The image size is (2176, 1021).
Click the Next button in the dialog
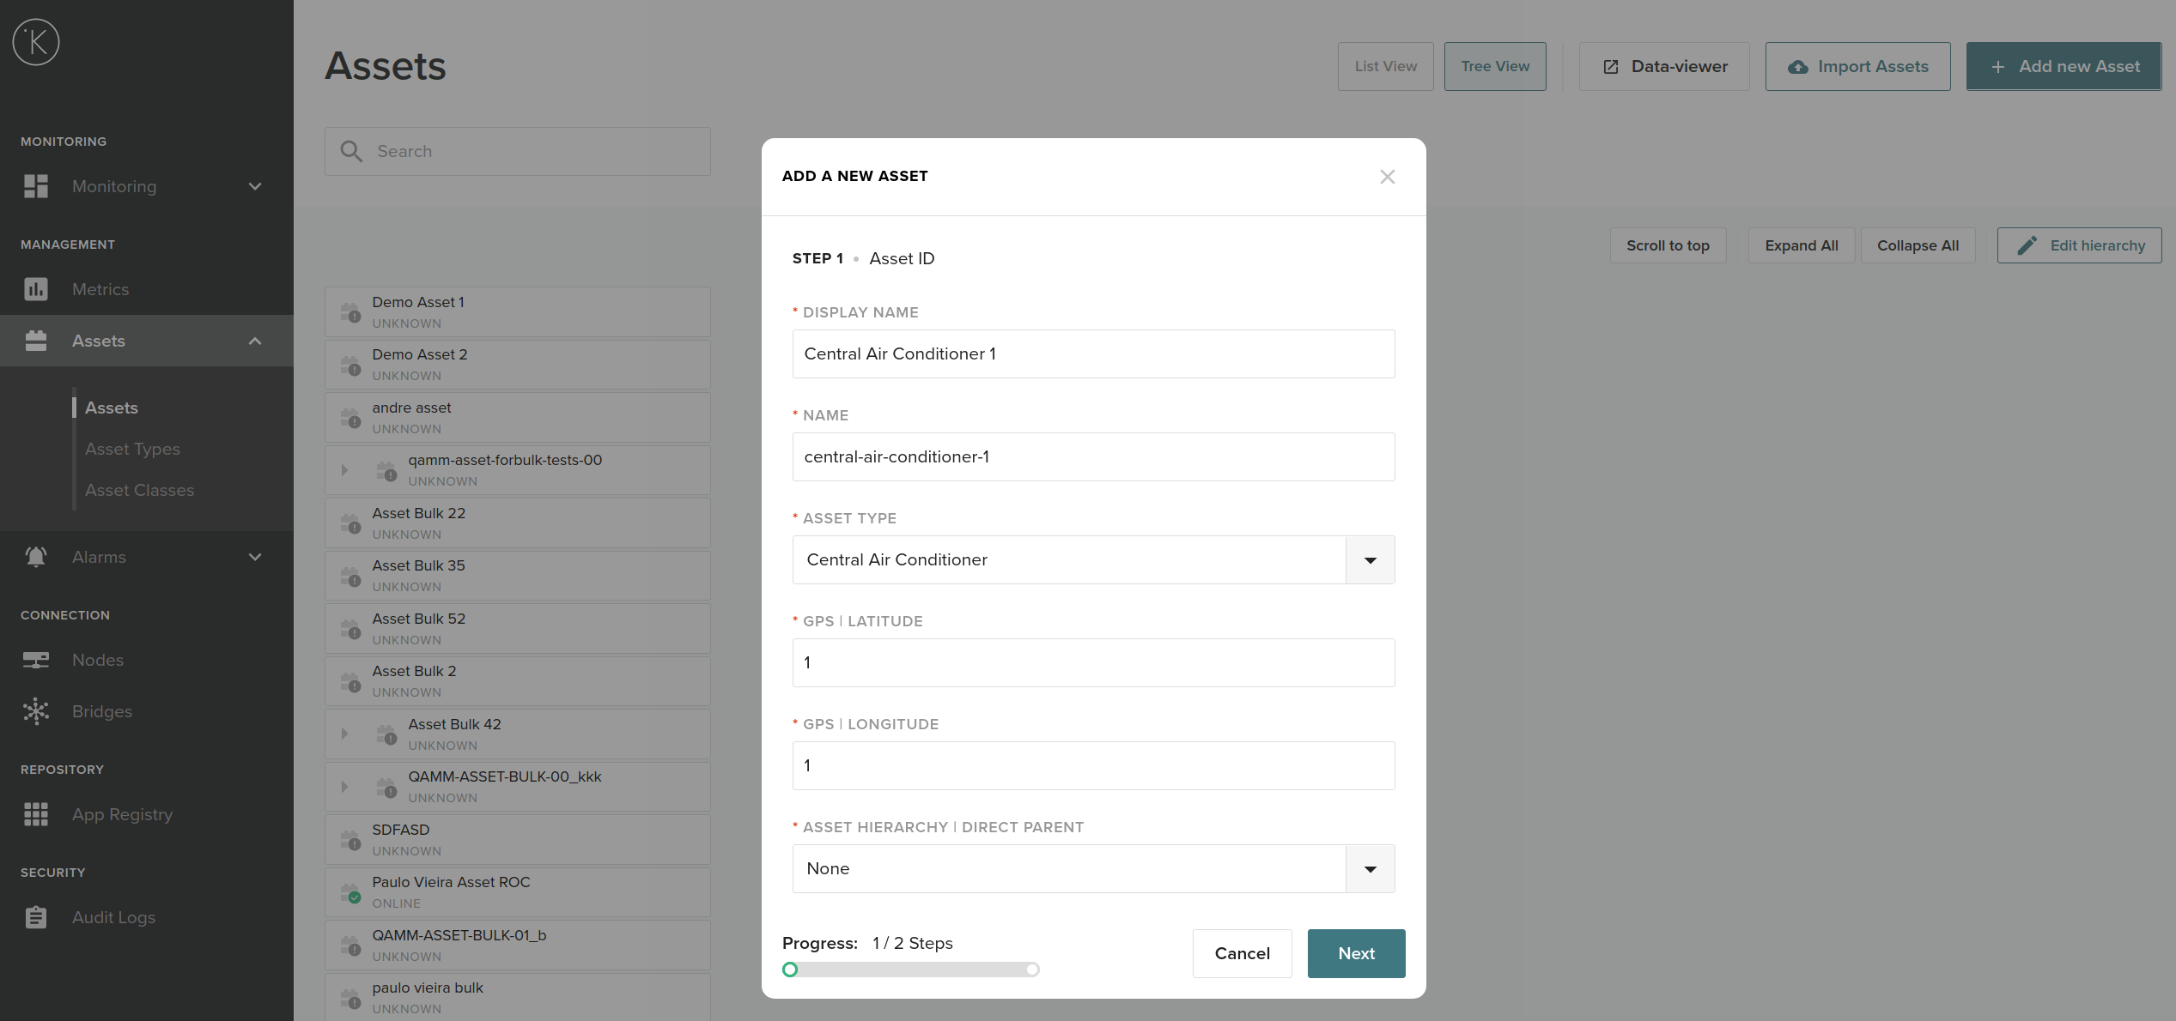[1356, 953]
